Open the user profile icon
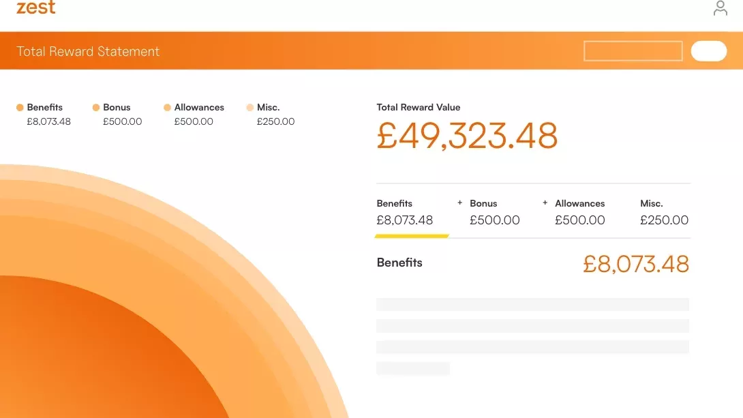 coord(721,8)
